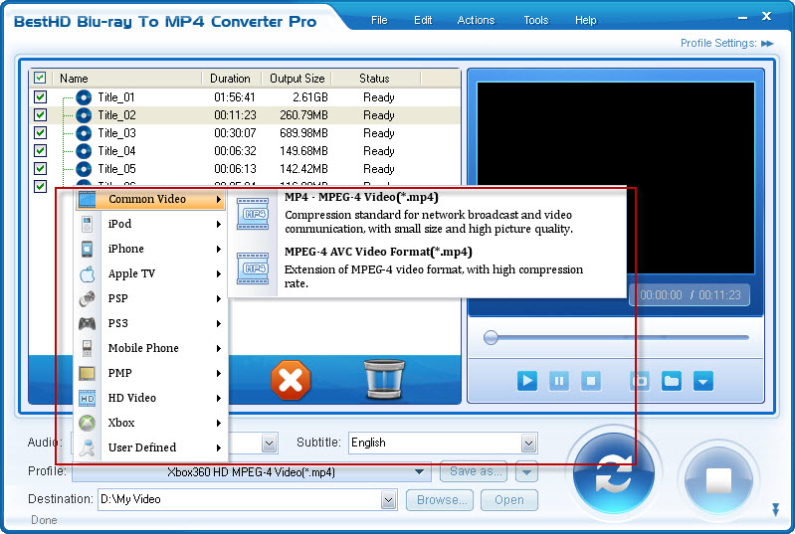Click the Apple TV apple icon
This screenshot has width=795, height=534.
(88, 274)
